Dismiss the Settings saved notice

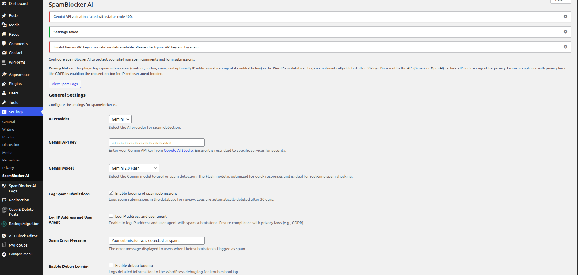click(566, 32)
